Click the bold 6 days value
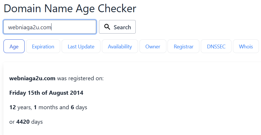Screen dimensions: 261x135 point(72,107)
